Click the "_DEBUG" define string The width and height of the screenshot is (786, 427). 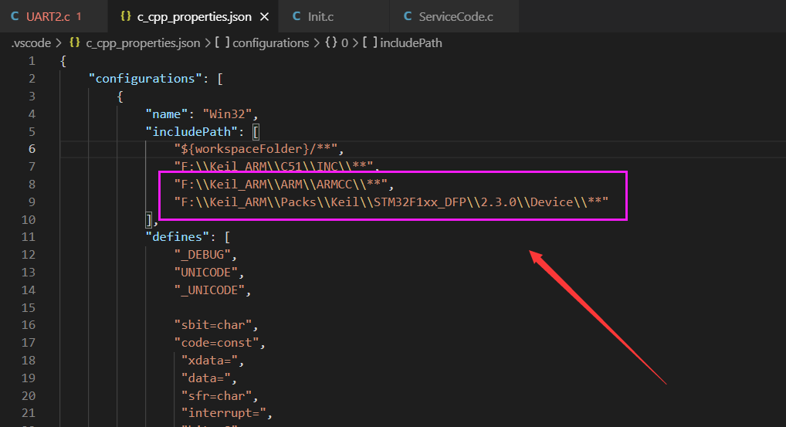tap(202, 255)
